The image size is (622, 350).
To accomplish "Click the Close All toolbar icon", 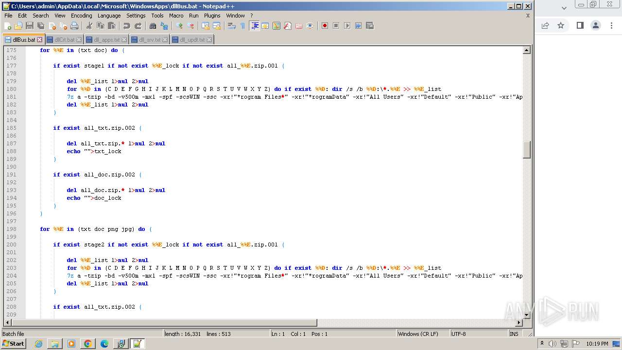I will (x=63, y=26).
